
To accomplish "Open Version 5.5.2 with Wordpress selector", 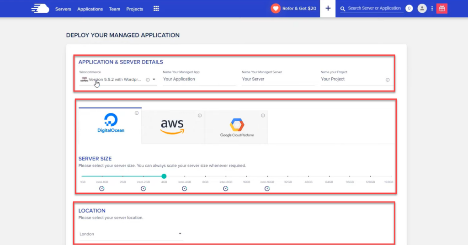I will [117, 80].
